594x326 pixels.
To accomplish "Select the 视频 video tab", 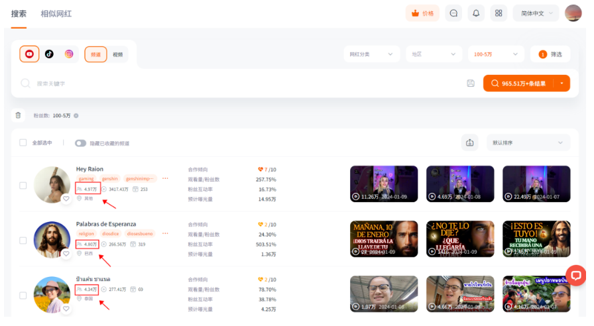I will pos(117,54).
